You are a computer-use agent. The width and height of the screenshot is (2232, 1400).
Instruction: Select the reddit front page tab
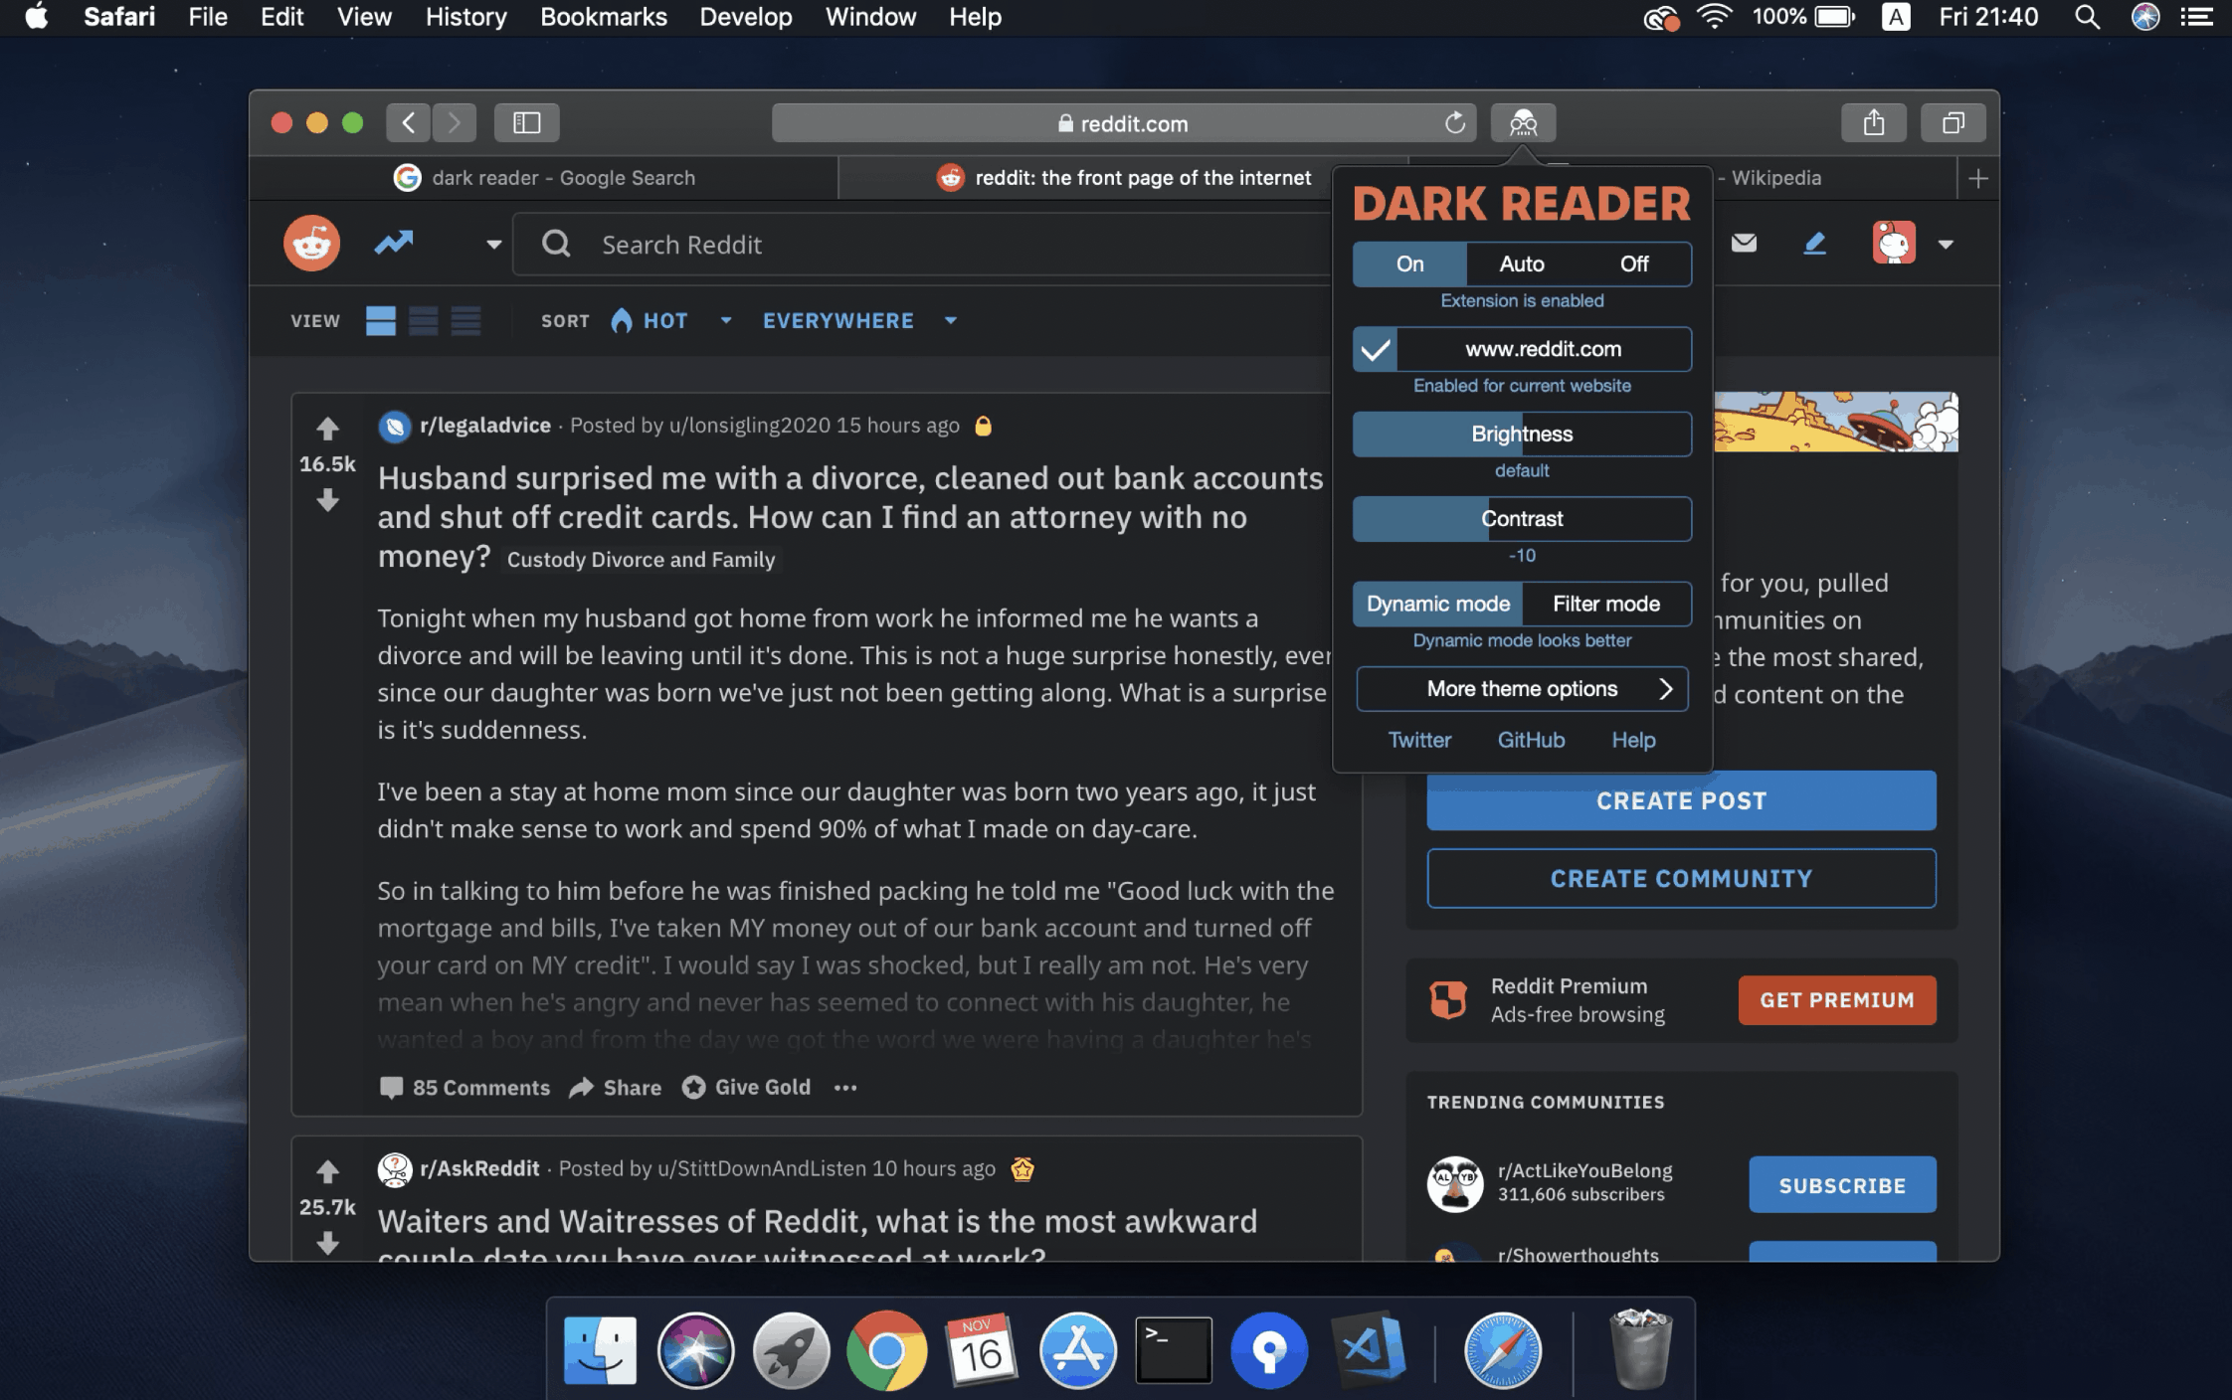(1124, 178)
